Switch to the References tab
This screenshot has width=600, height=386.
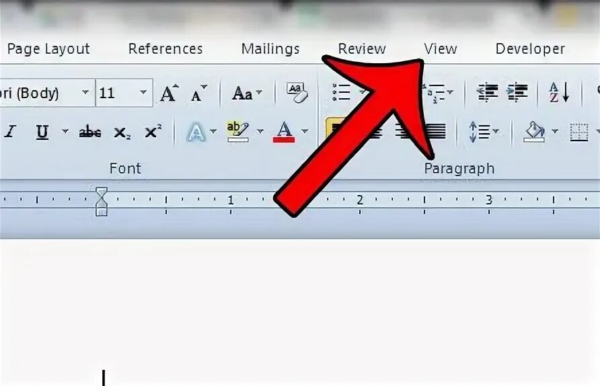pos(165,49)
